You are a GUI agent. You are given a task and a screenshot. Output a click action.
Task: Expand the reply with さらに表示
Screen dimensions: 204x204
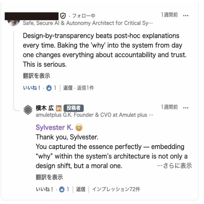tap(174, 166)
